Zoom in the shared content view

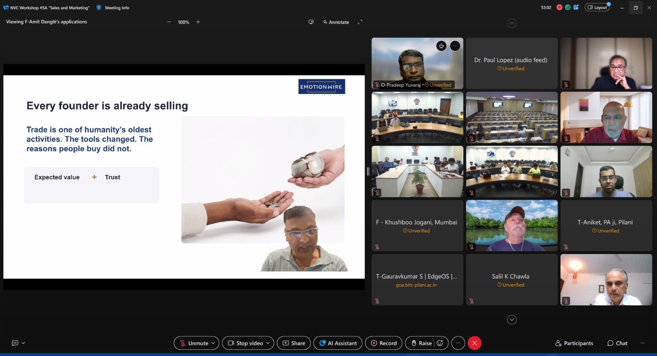tap(198, 22)
